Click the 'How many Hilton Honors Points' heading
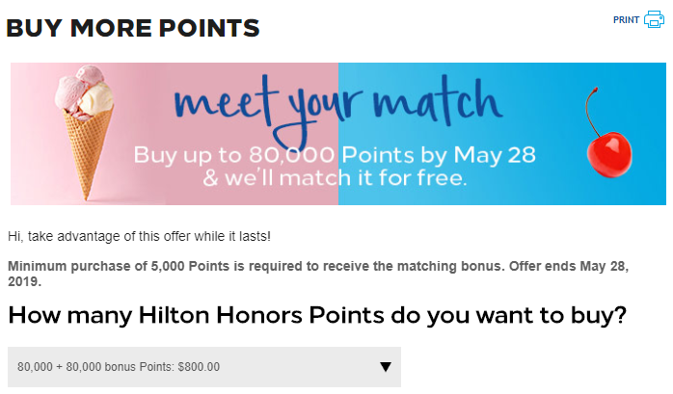The width and height of the screenshot is (673, 394). (x=317, y=316)
